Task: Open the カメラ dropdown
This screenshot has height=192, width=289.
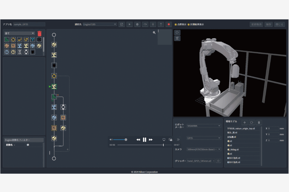Action: click(204, 149)
